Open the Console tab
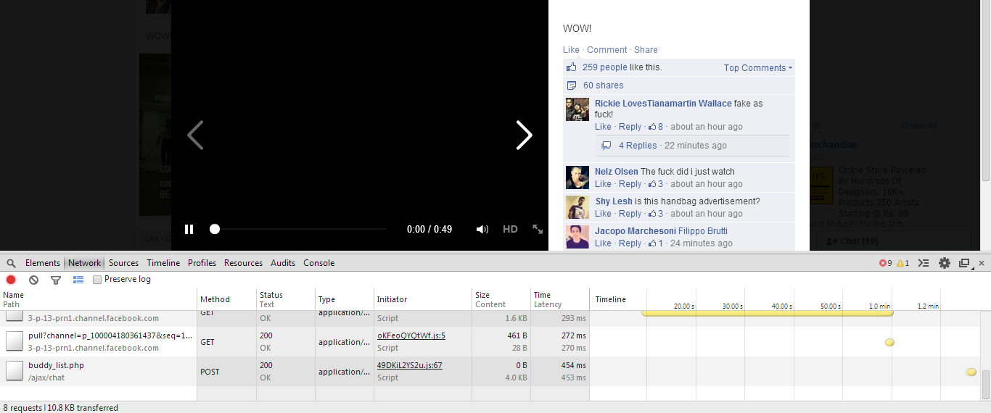991x413 pixels. pyautogui.click(x=319, y=263)
